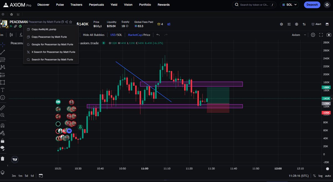Open the long position forecasting tool
333x182 pixels.
[x=2, y=75]
